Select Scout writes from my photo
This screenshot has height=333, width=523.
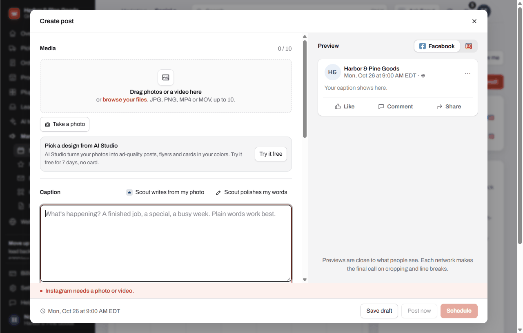(165, 192)
